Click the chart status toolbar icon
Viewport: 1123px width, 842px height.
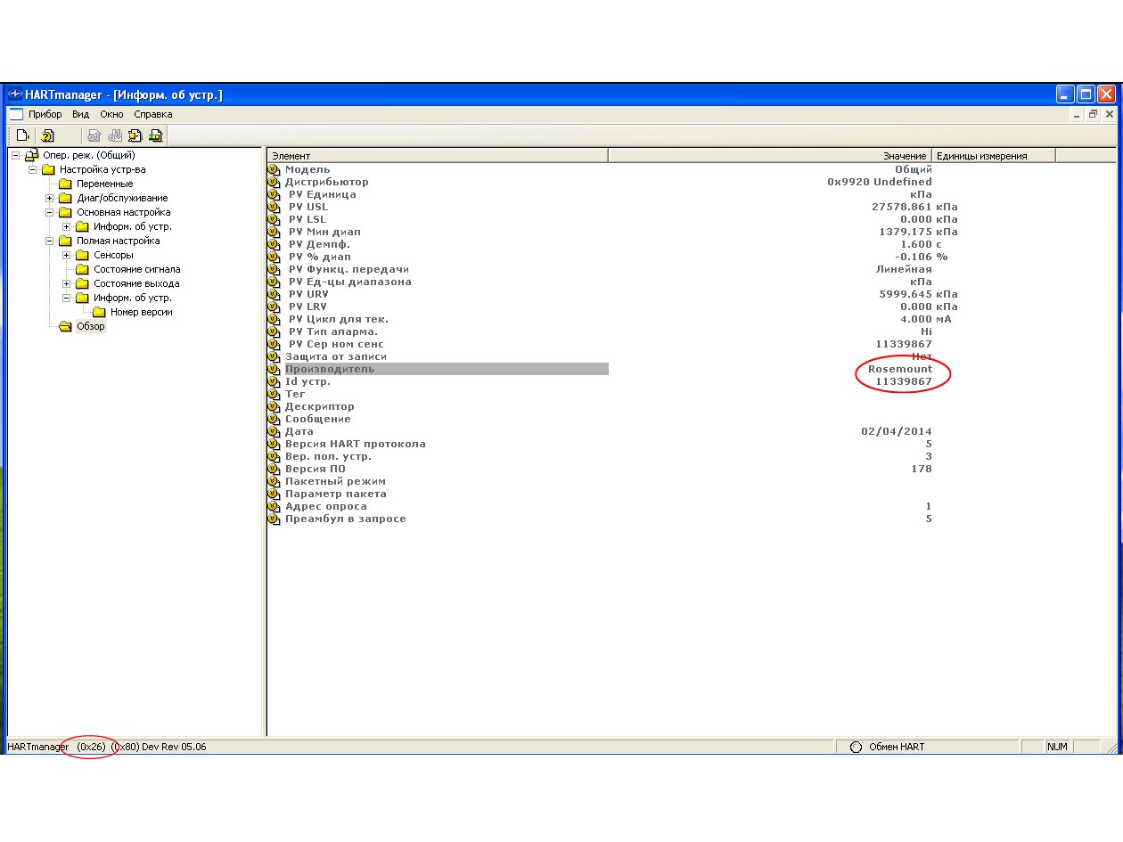pos(156,135)
